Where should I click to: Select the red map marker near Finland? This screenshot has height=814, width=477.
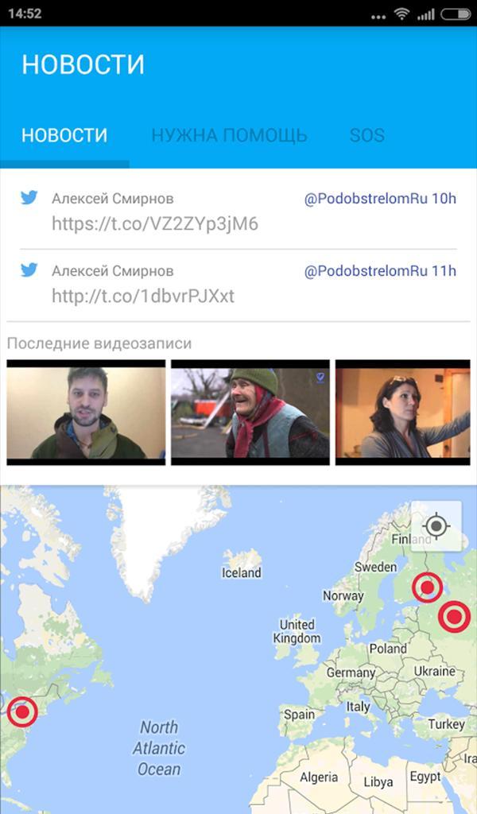tap(427, 587)
